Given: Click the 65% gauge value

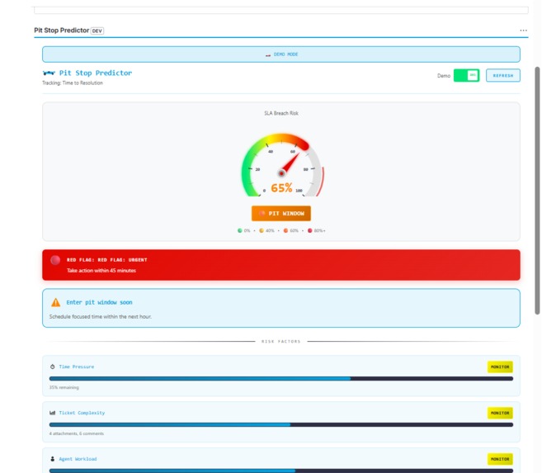Looking at the screenshot, I should (281, 187).
